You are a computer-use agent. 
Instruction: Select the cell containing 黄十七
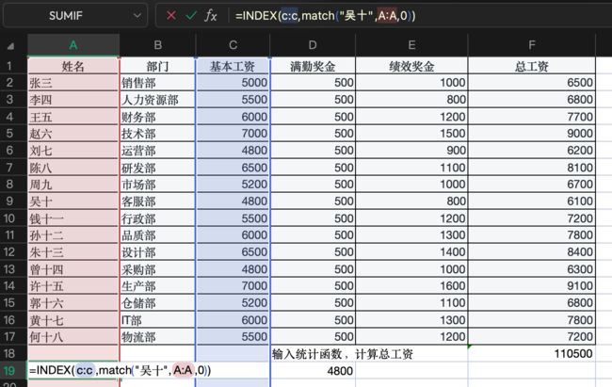tap(73, 320)
